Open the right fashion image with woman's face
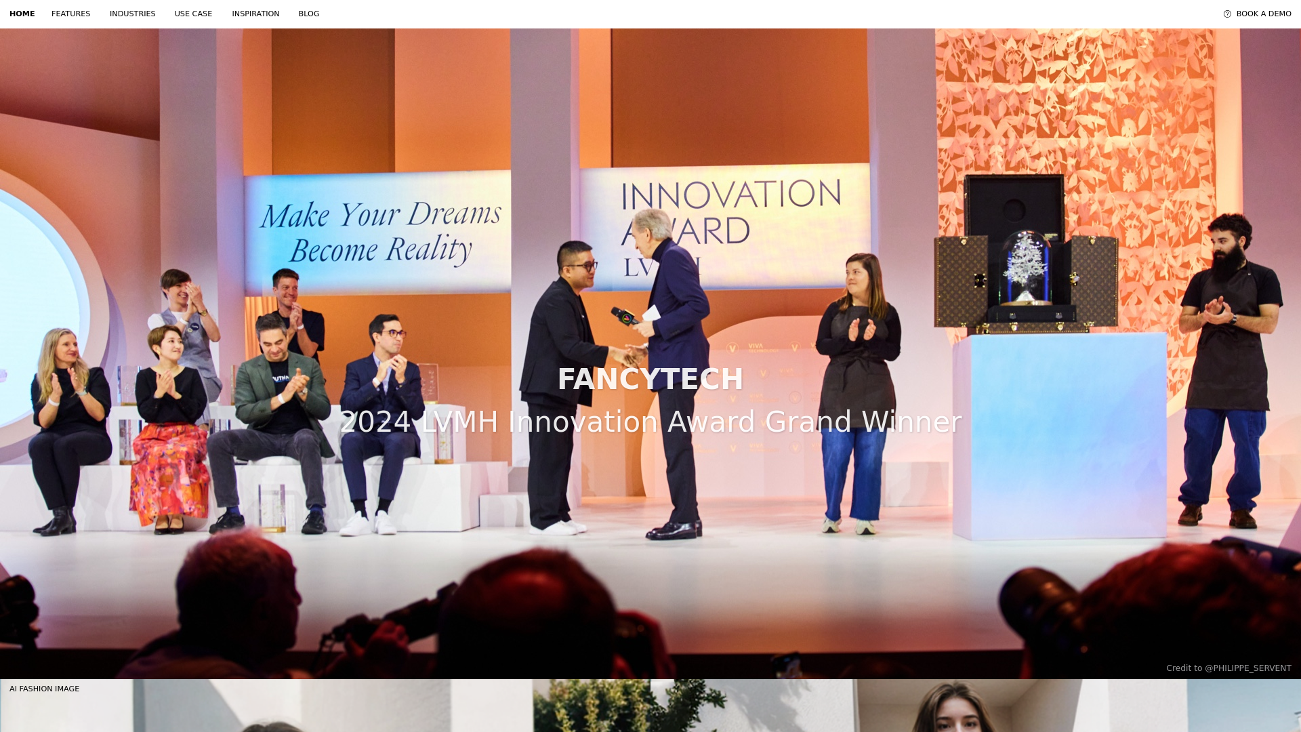The image size is (1301, 732). (x=976, y=706)
